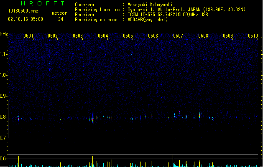Select the file name 10160500.png
263x167 pixels.
[23, 11]
